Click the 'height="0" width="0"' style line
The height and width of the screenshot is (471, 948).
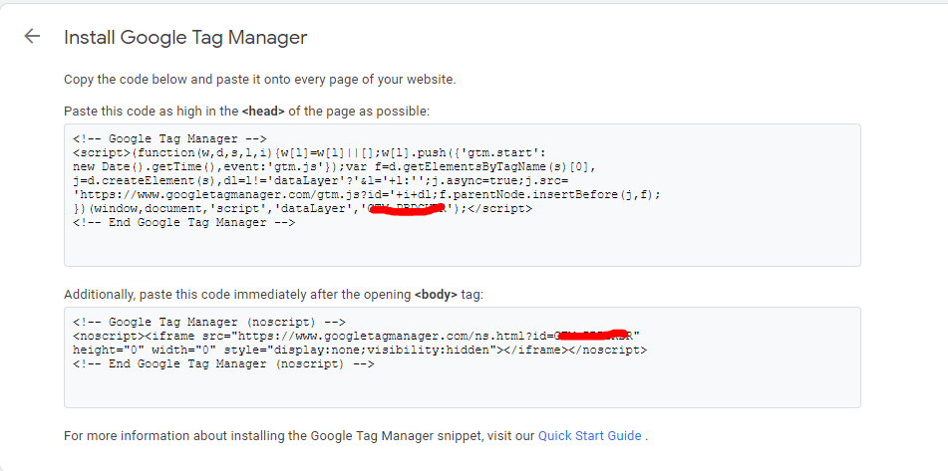click(360, 351)
